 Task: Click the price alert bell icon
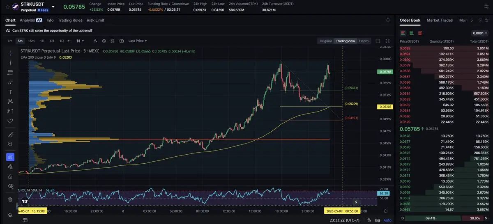coord(388,20)
